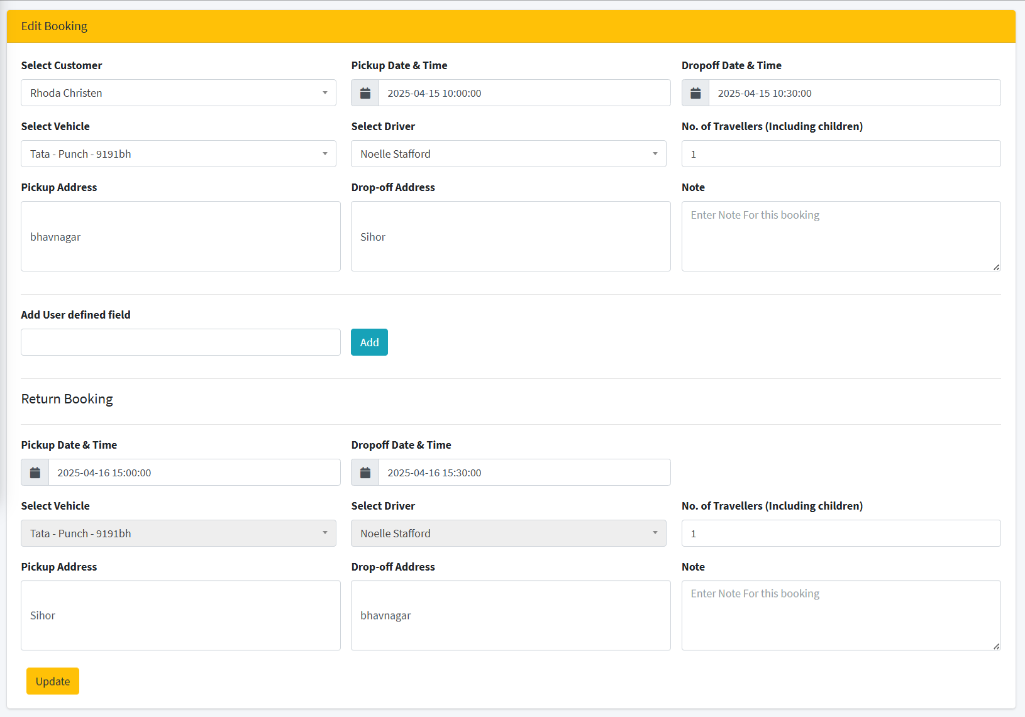This screenshot has height=717, width=1025.
Task: Focus the Add User defined field input
Action: [180, 342]
